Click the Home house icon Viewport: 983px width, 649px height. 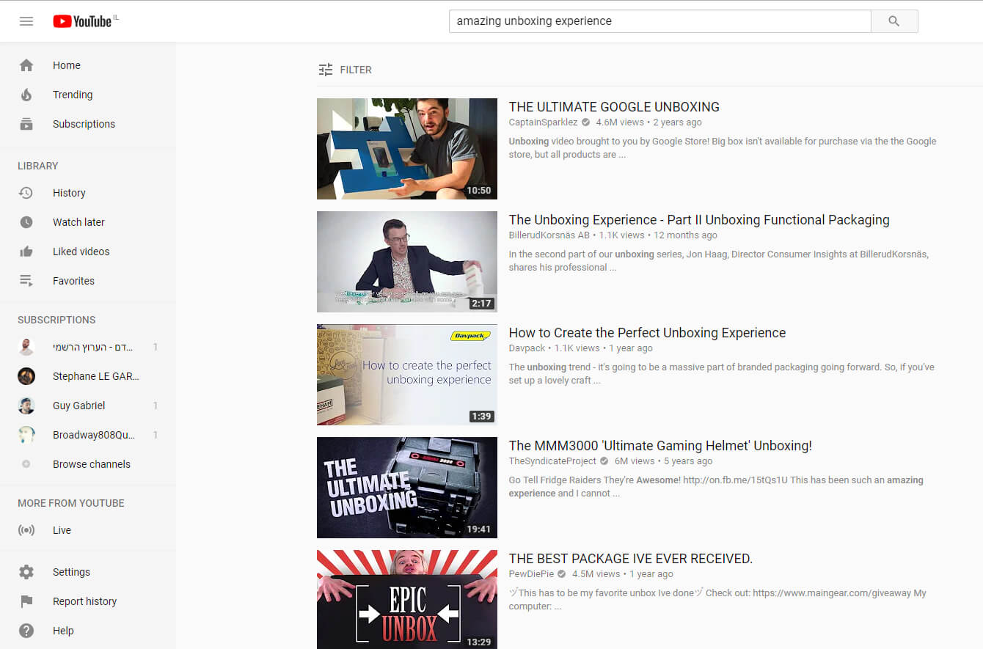point(26,65)
